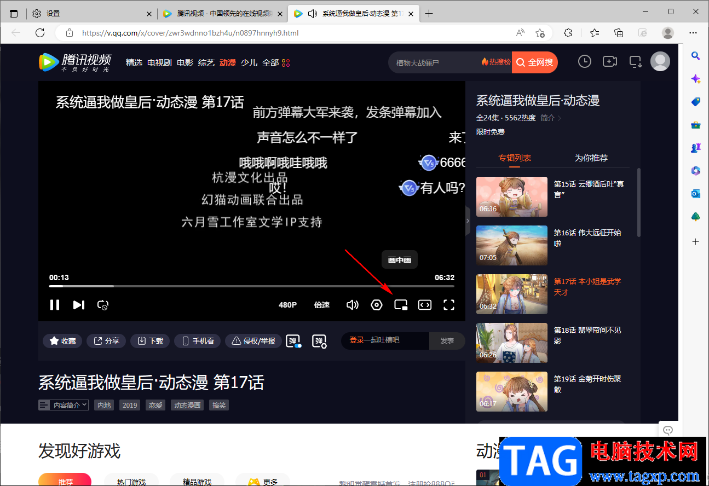Viewport: 709px width, 486px height.
Task: Expand the 内容简介 dropdown
Action: (64, 405)
